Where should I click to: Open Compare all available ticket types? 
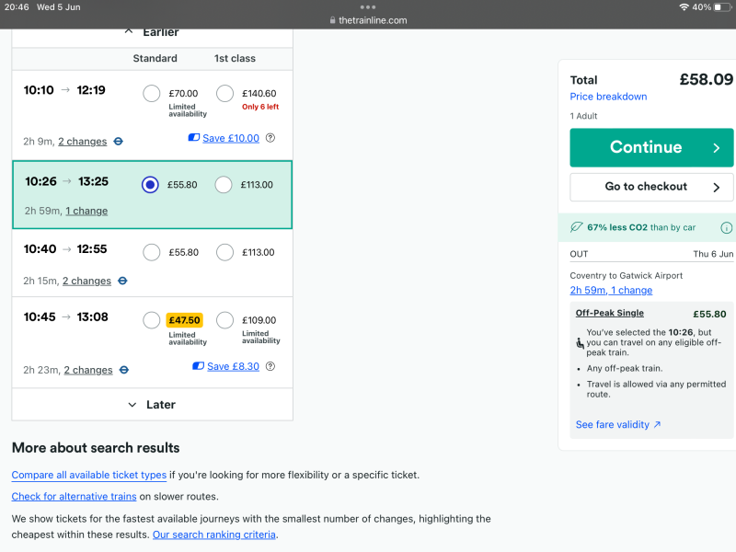[x=89, y=475]
